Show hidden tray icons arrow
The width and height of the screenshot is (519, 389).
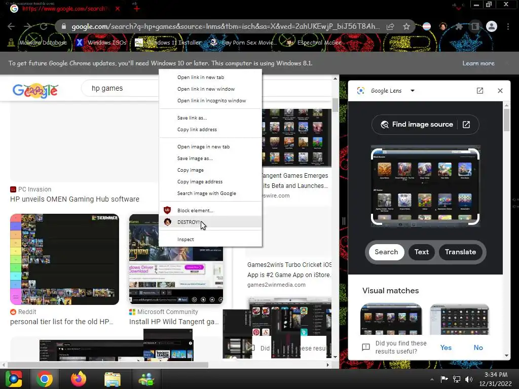432,379
